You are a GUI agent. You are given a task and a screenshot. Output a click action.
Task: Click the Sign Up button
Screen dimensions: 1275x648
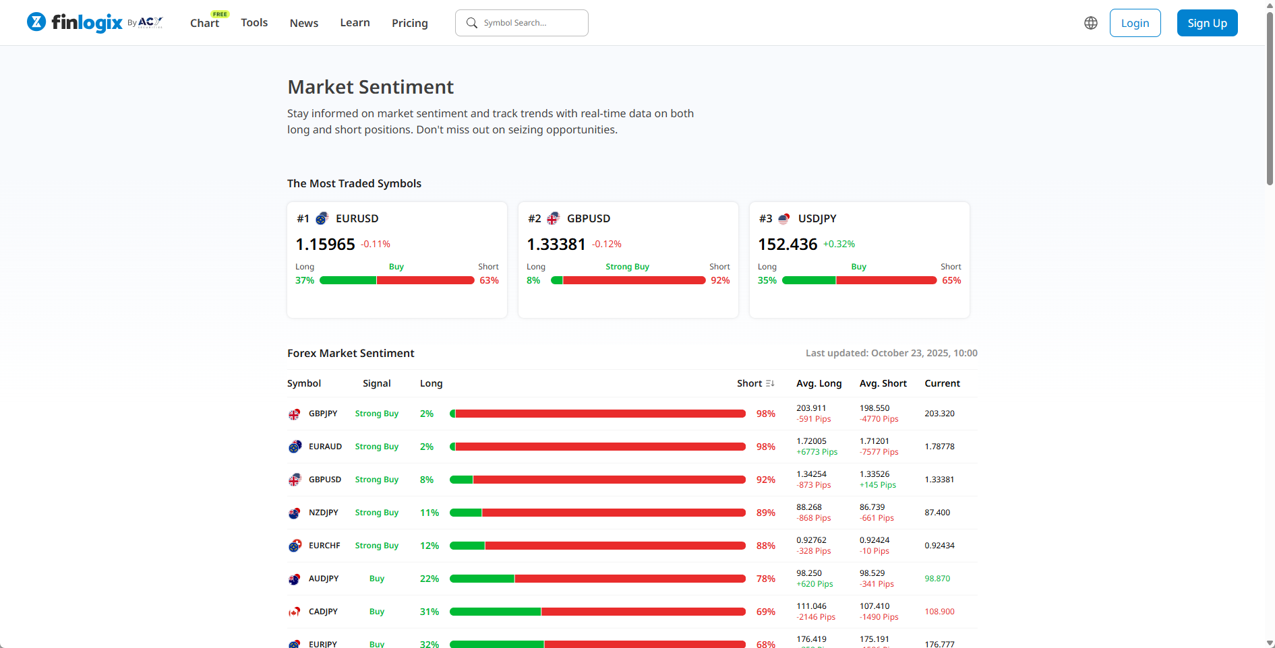[1207, 23]
